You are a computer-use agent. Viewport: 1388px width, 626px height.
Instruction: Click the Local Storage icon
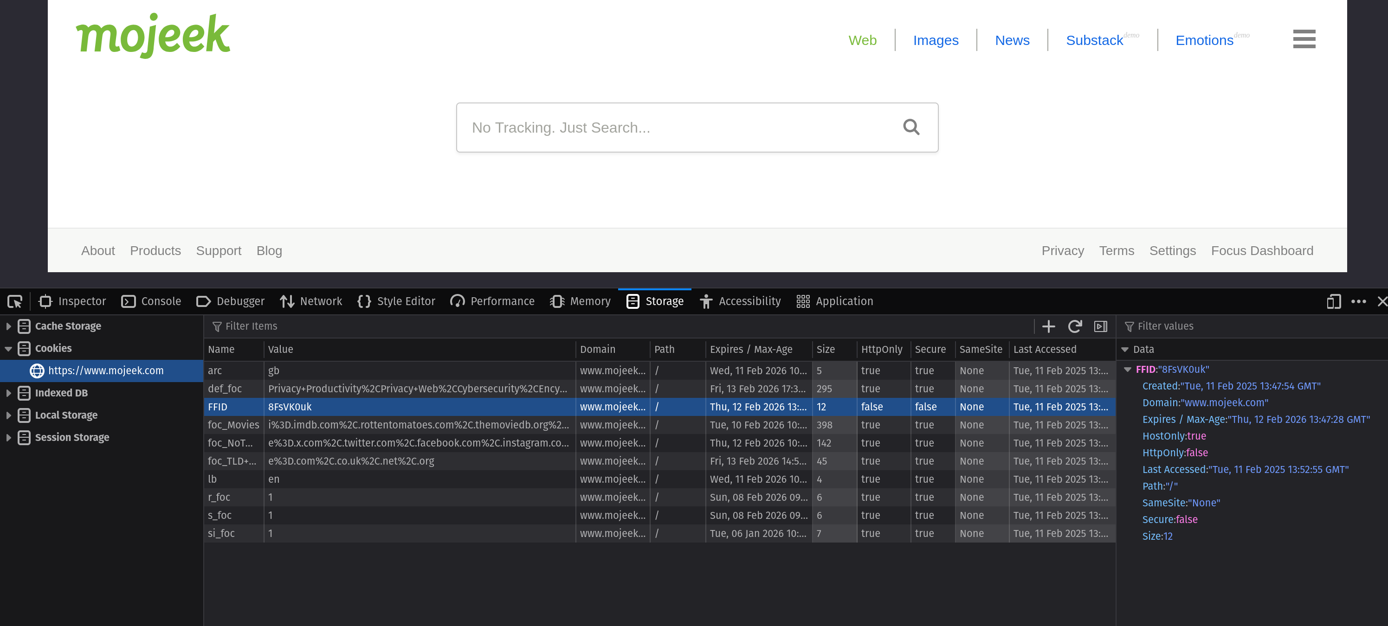coord(24,415)
